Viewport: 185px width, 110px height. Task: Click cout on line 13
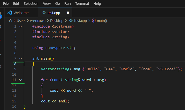coord(54,91)
